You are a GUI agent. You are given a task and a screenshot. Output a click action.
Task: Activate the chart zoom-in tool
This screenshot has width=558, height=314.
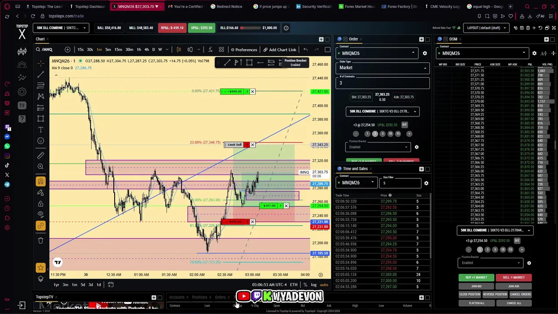[41, 167]
